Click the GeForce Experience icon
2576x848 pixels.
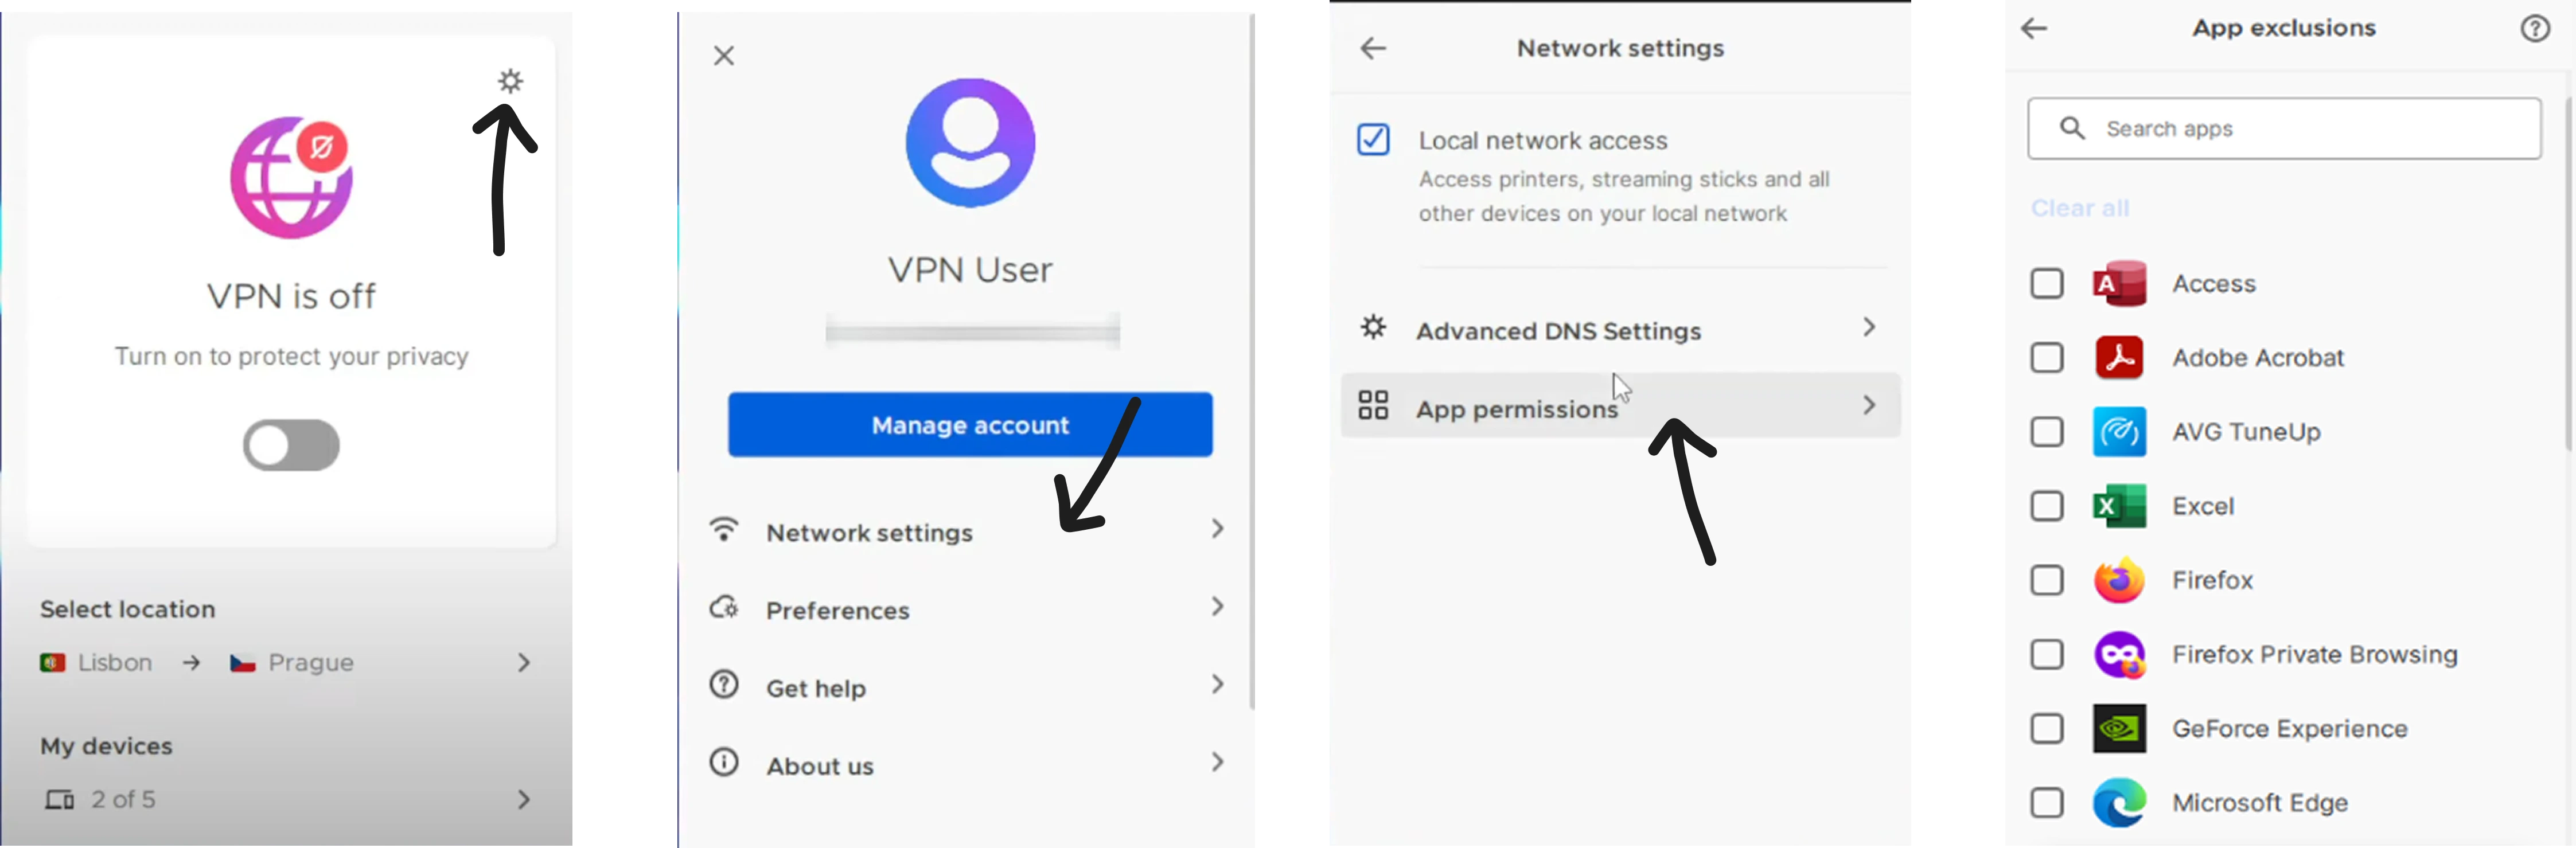tap(2119, 728)
